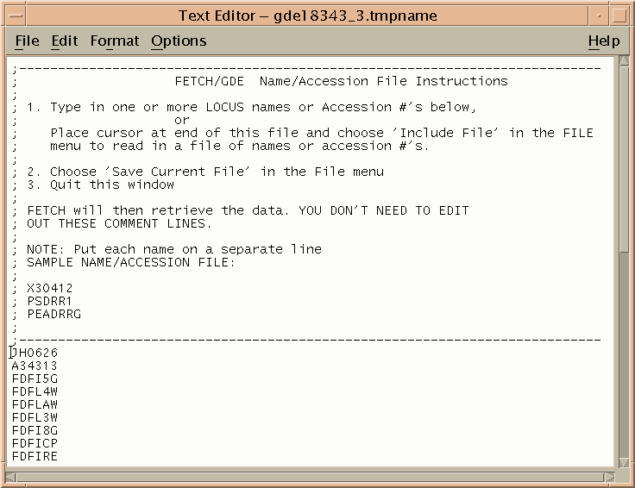The height and width of the screenshot is (488, 635).
Task: Click the maximize square button in title bar
Action: pyautogui.click(x=619, y=16)
